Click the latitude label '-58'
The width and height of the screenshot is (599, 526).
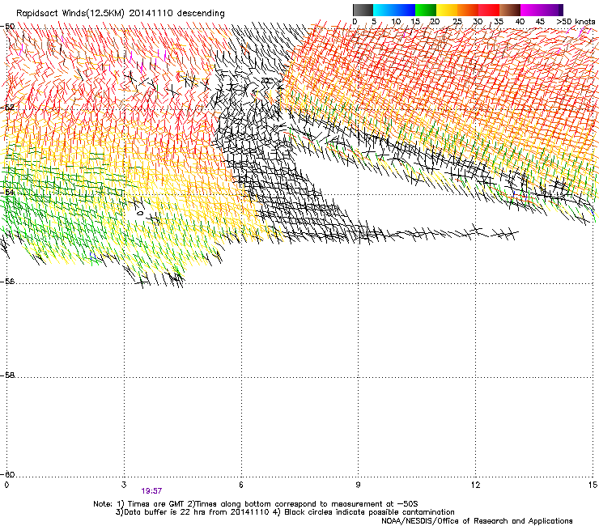7,375
